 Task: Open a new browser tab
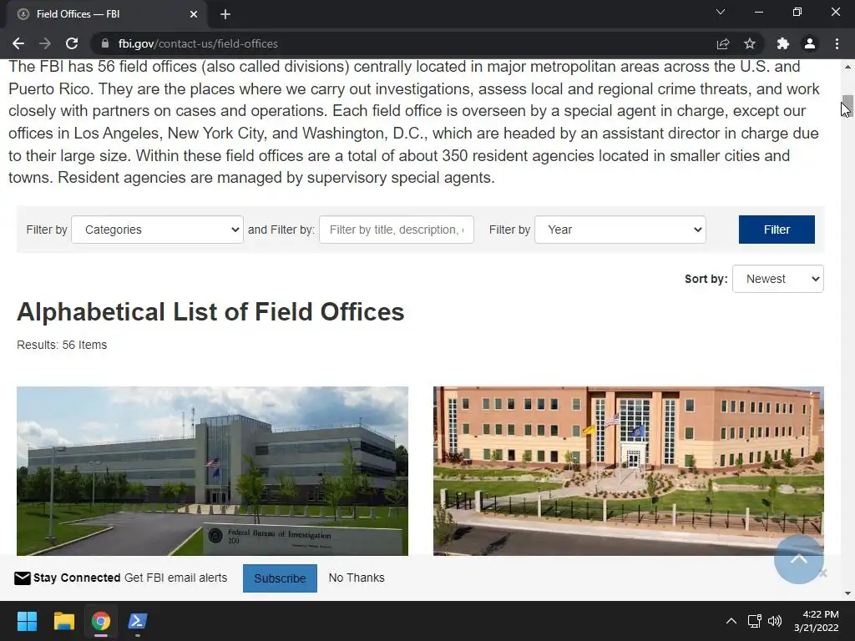225,14
